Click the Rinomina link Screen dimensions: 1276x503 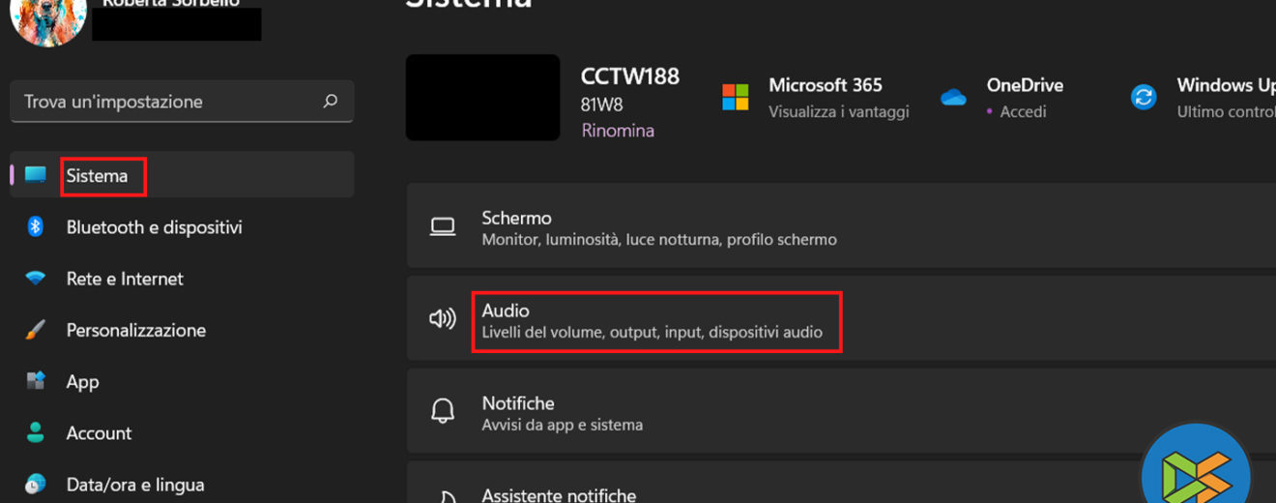tap(618, 131)
